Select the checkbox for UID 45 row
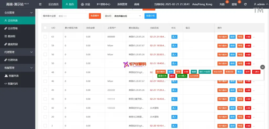 45,90
